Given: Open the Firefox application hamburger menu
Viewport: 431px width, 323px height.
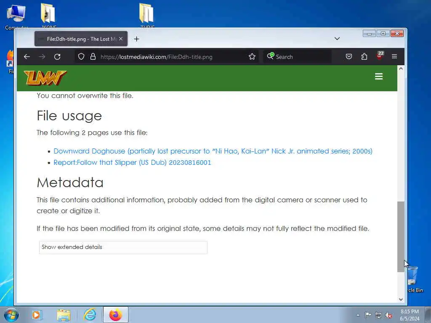Looking at the screenshot, I should (394, 57).
